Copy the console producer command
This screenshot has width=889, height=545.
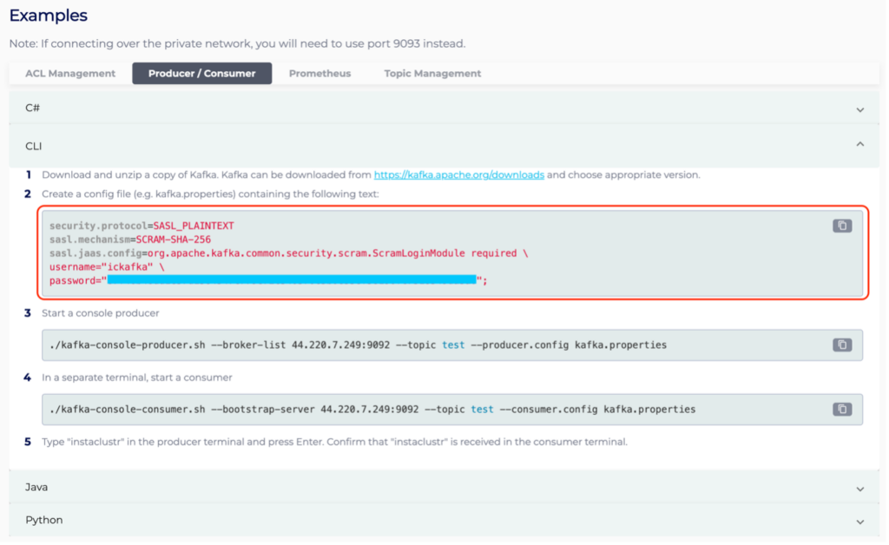tap(840, 345)
